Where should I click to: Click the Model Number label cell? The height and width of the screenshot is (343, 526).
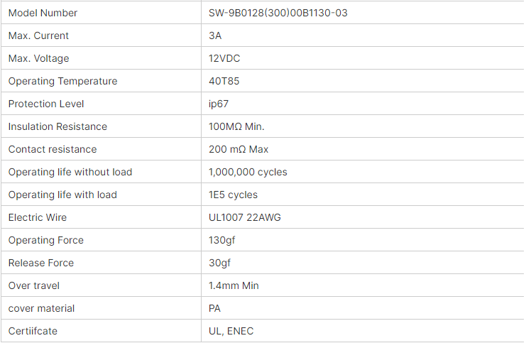click(x=43, y=13)
